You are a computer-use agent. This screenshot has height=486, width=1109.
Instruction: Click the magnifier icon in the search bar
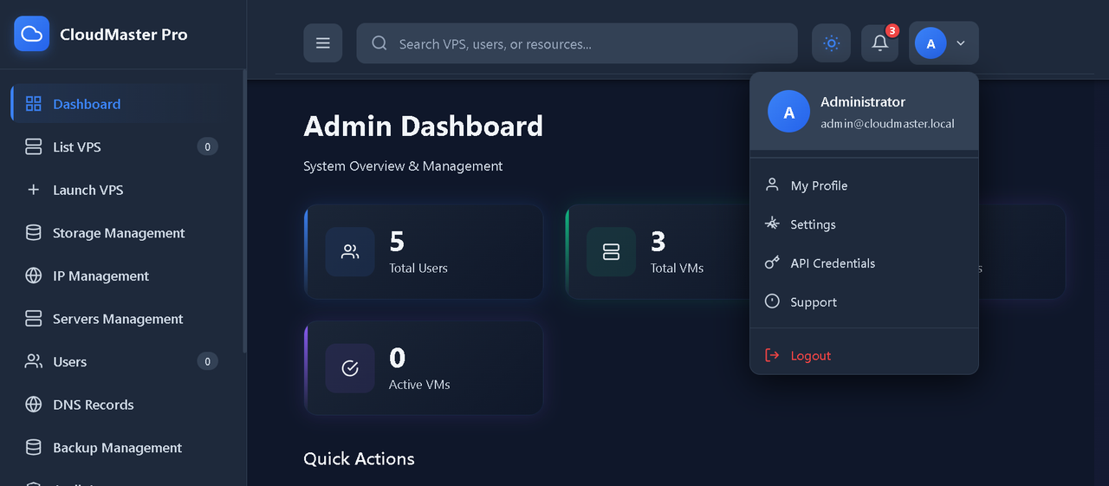[x=379, y=43]
